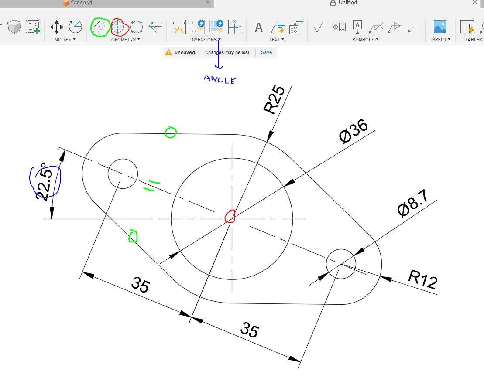
Task: Click Save in the unsaved notice
Action: pyautogui.click(x=266, y=52)
